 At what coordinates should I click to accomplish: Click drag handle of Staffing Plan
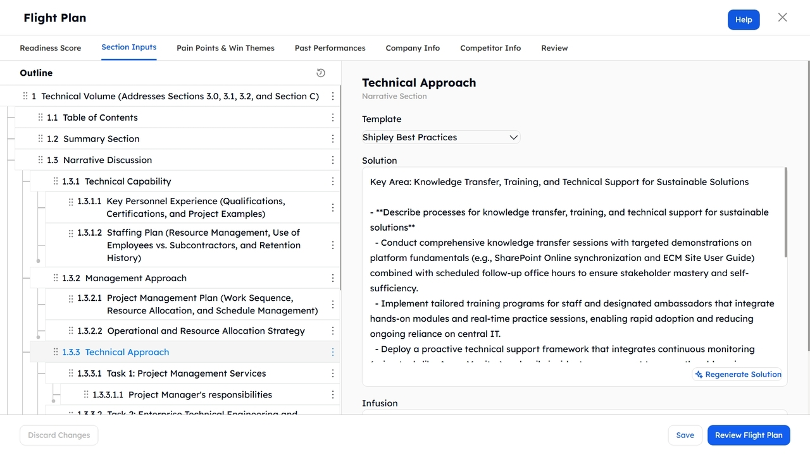pos(71,233)
